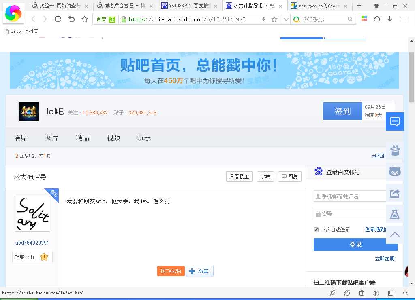Click the blue 签到 sign-in button
415x300 pixels.
point(342,111)
